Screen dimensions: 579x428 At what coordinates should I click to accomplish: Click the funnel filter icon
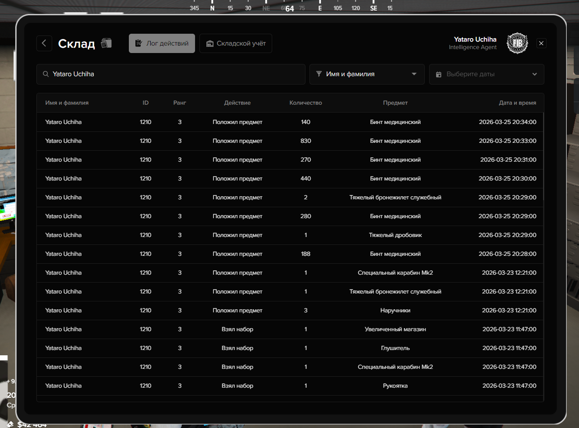click(319, 74)
